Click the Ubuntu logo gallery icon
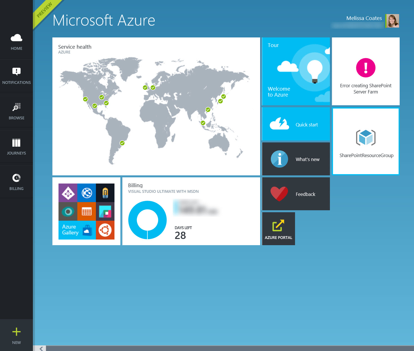Screen dimensions: 414x351 [x=105, y=230]
